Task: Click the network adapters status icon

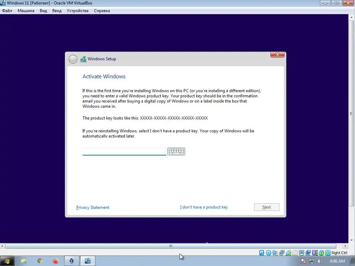Action: (282, 252)
